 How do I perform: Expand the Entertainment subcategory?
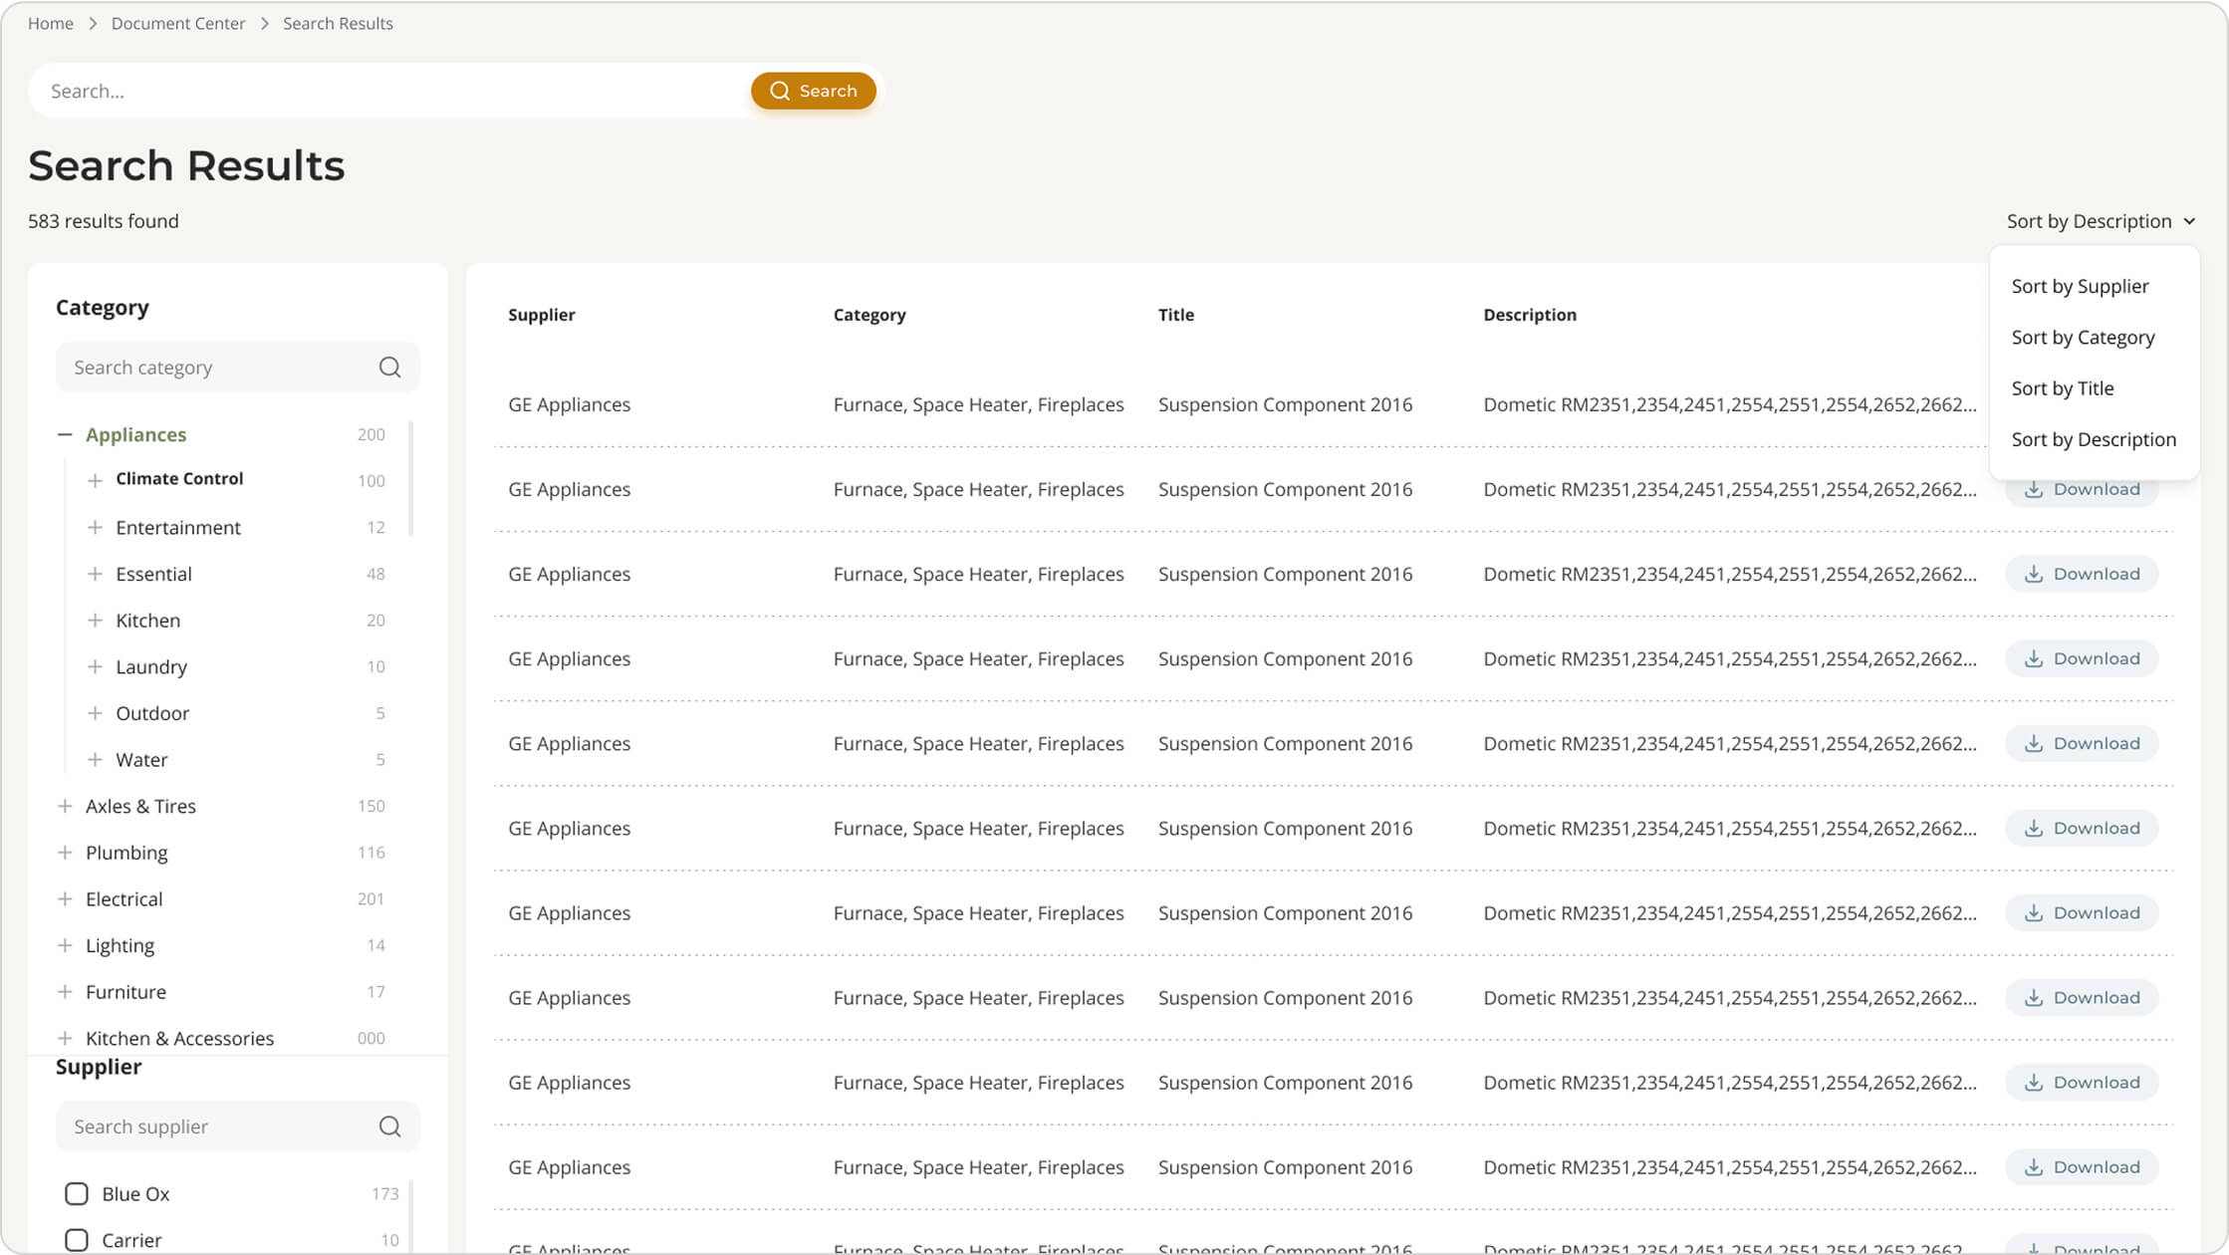[95, 527]
